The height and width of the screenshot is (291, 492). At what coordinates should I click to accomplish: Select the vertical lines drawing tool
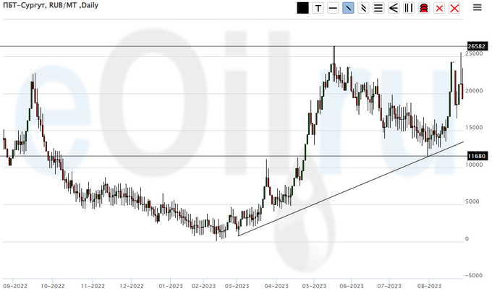[x=409, y=8]
